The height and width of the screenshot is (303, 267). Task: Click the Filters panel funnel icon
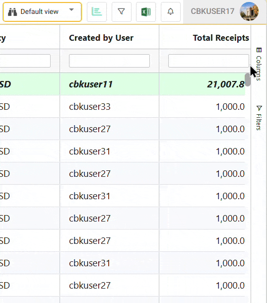point(259,108)
